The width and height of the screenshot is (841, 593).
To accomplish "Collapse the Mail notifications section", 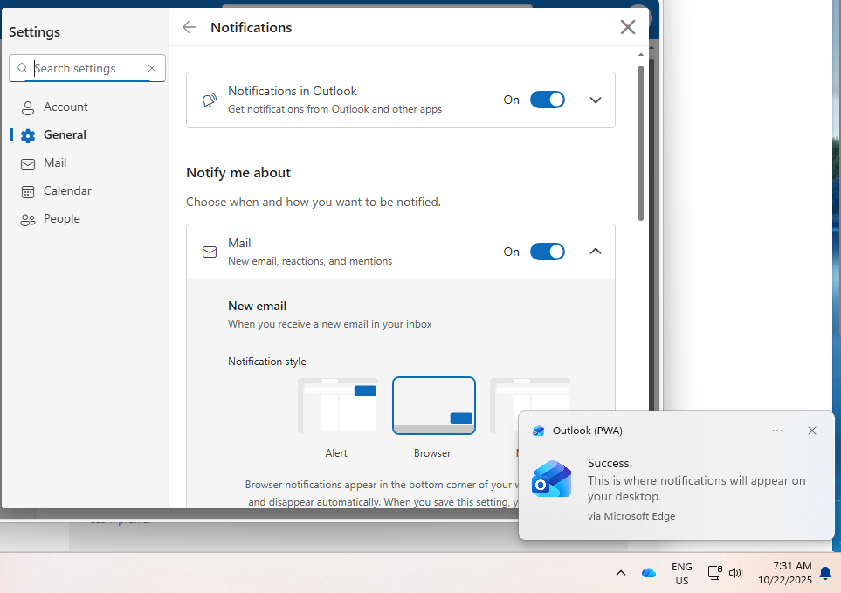I will pos(595,251).
